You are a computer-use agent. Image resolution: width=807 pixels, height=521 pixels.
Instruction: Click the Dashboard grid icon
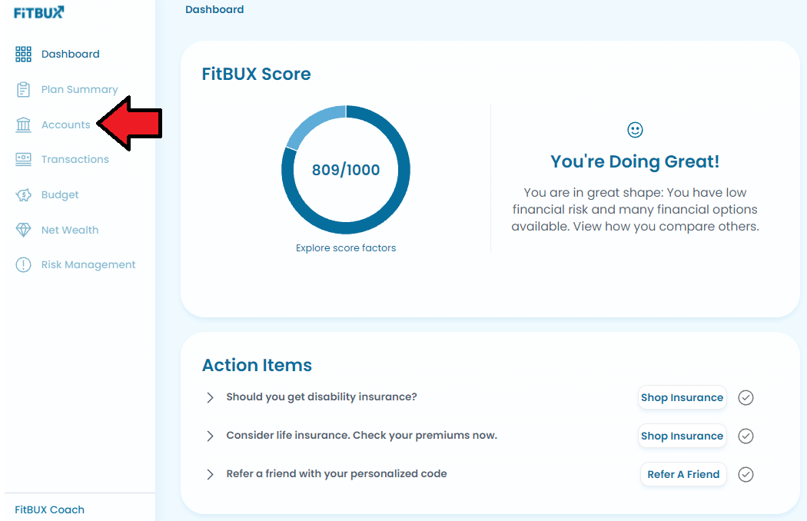23,54
